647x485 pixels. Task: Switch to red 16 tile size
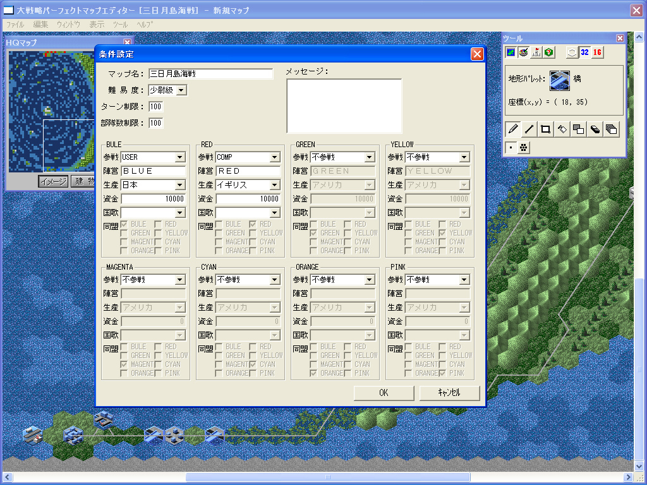coord(597,52)
